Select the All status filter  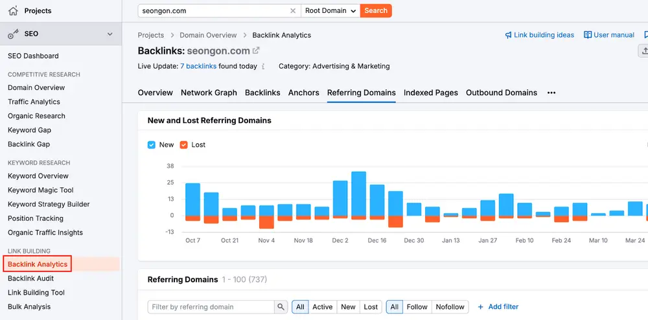300,307
